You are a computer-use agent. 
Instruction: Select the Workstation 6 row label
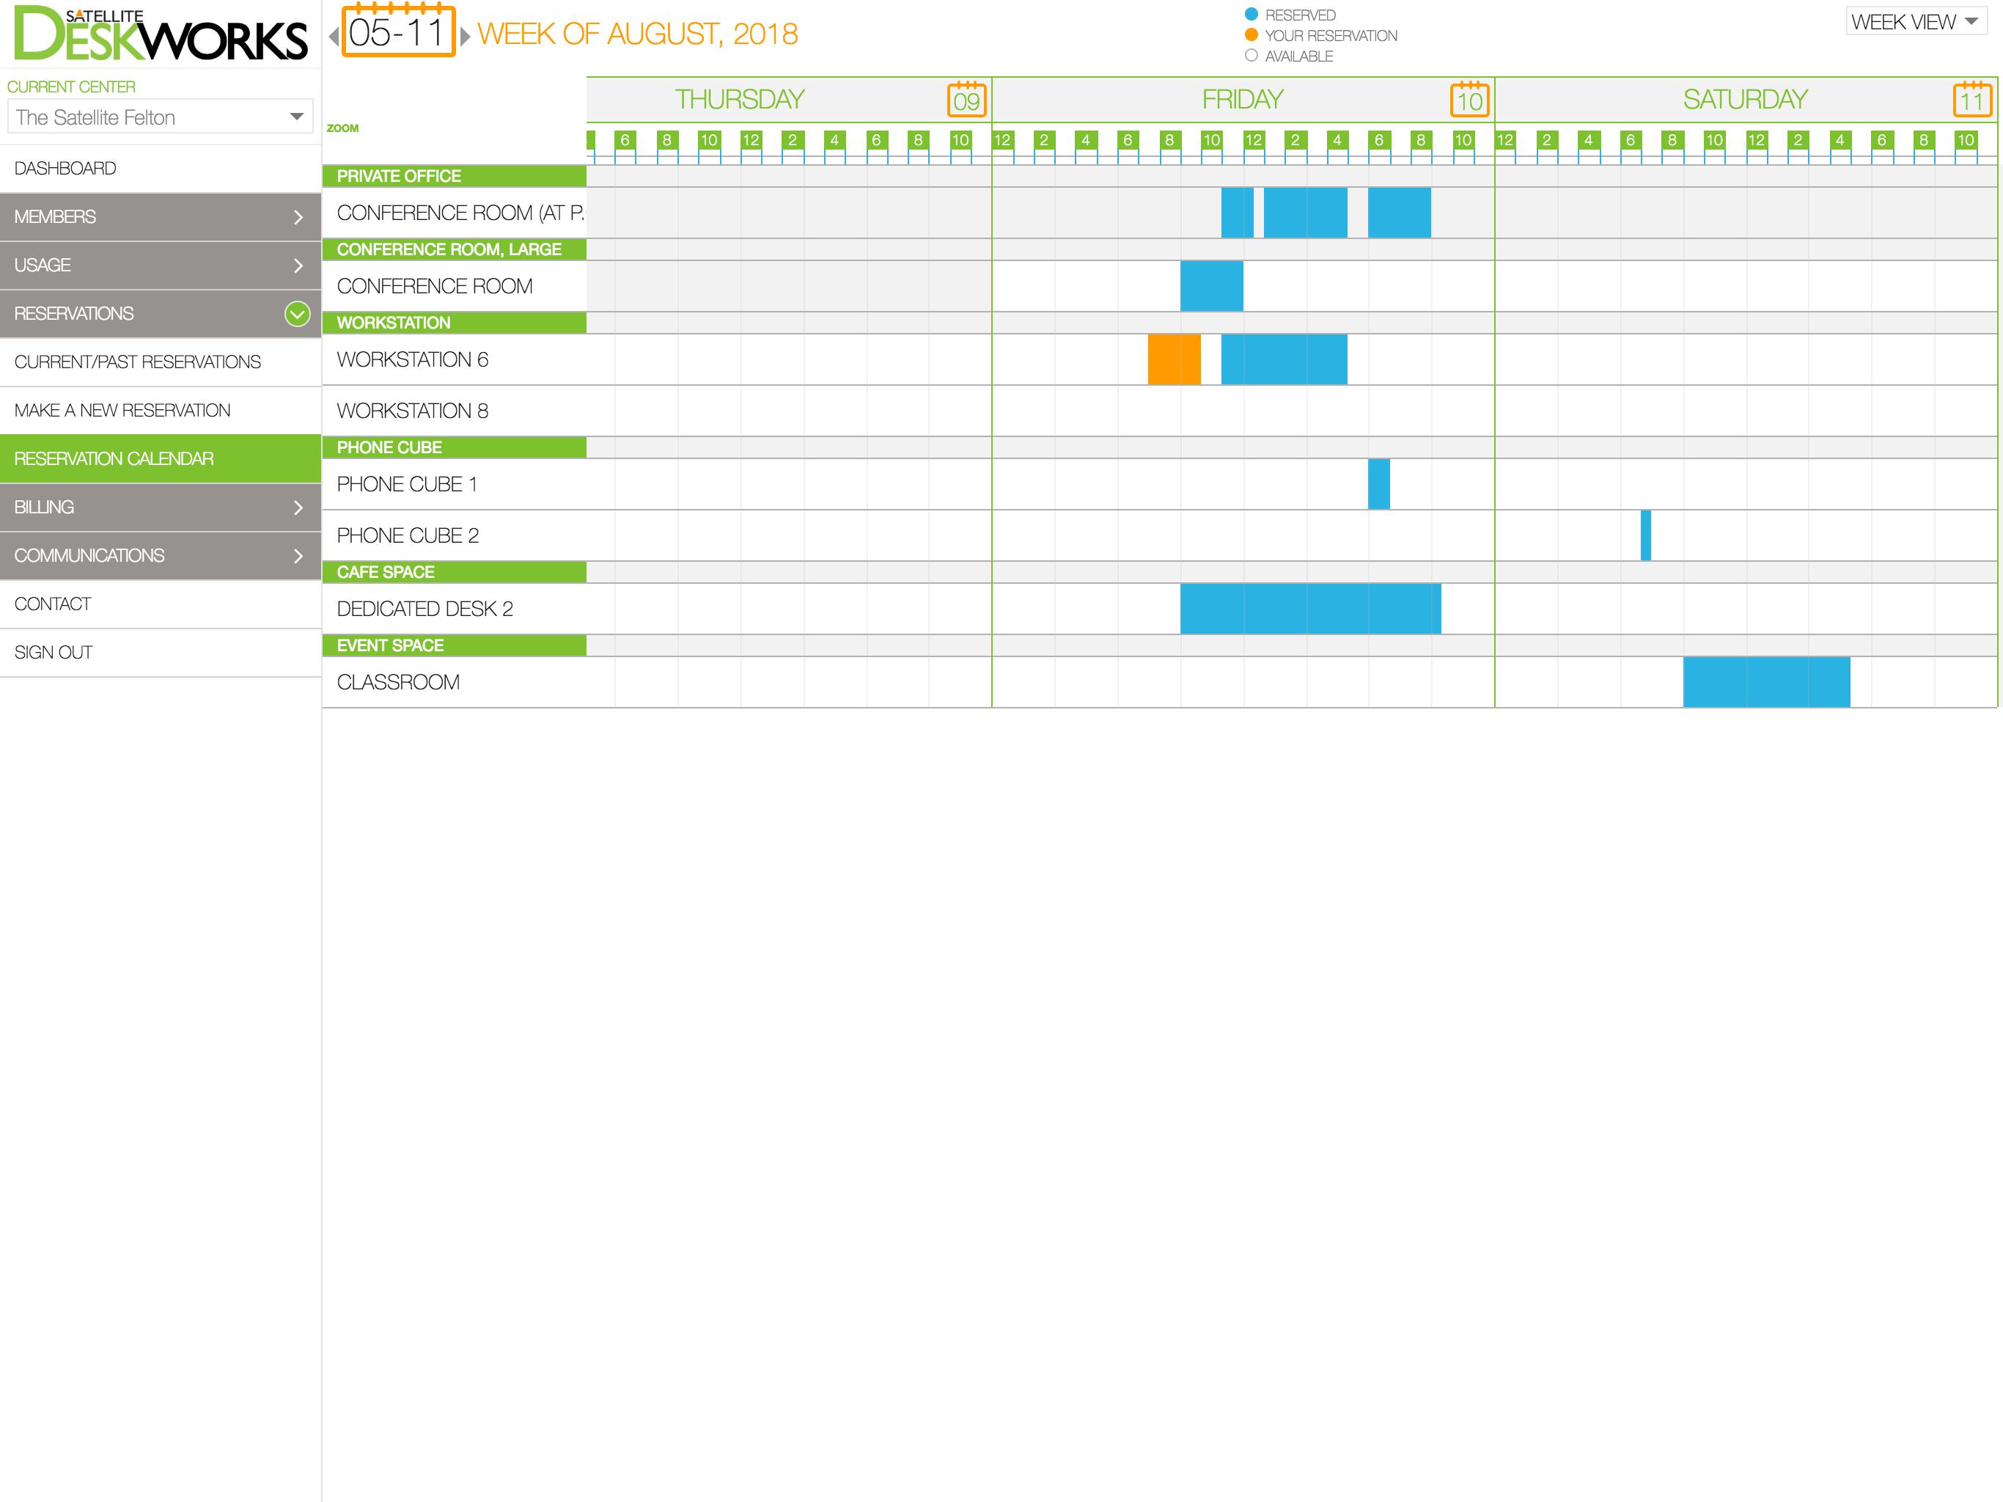[x=412, y=359]
